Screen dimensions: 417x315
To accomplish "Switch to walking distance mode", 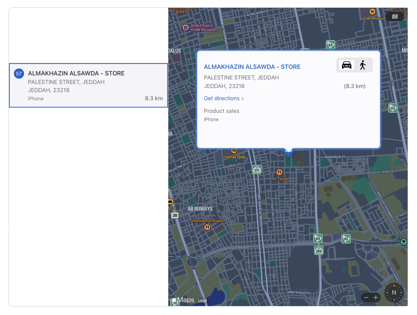I will pos(363,65).
